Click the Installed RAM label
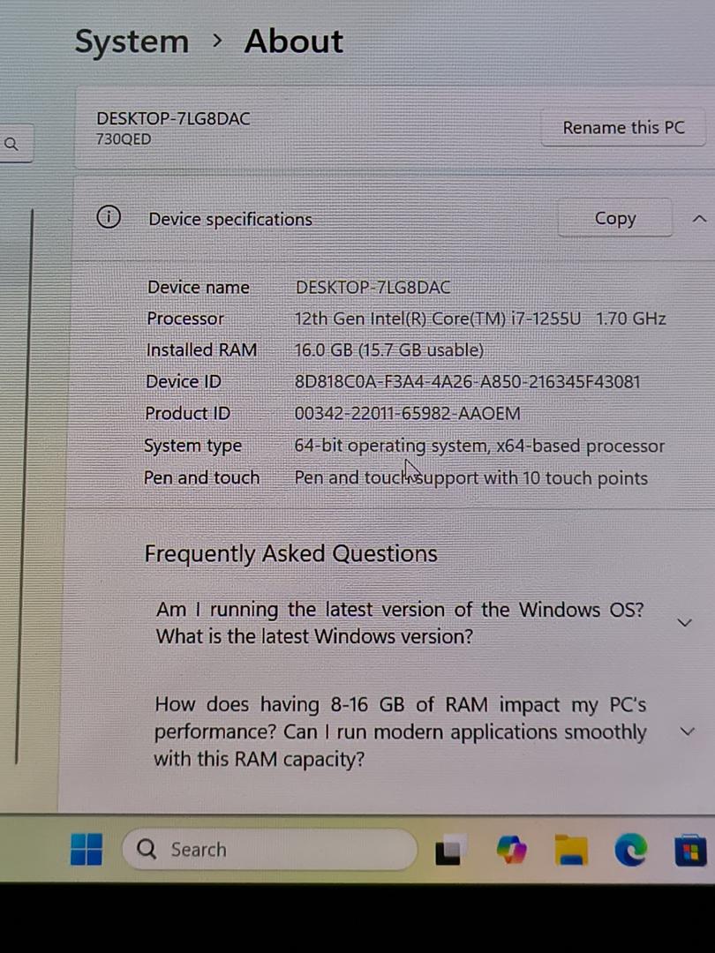 pyautogui.click(x=201, y=350)
